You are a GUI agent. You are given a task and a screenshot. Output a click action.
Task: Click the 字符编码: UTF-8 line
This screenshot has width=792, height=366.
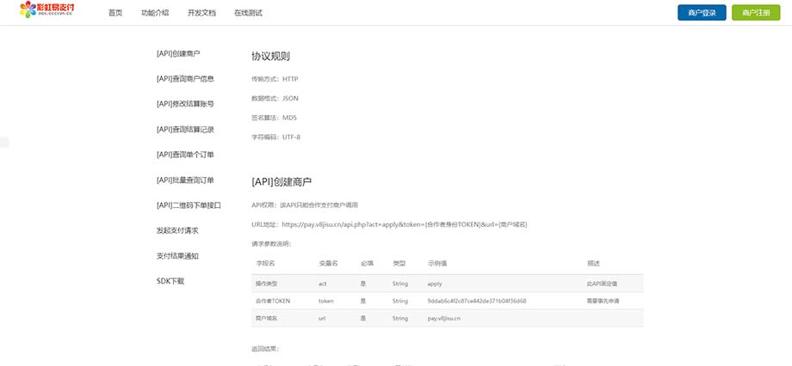click(275, 137)
